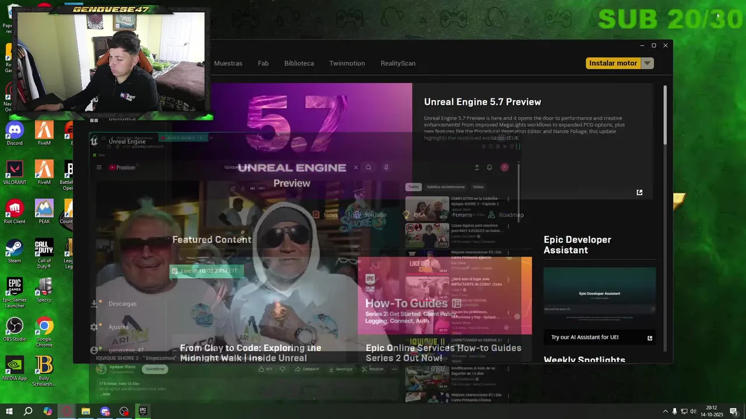Open the How-To Guides featured card

(x=445, y=296)
